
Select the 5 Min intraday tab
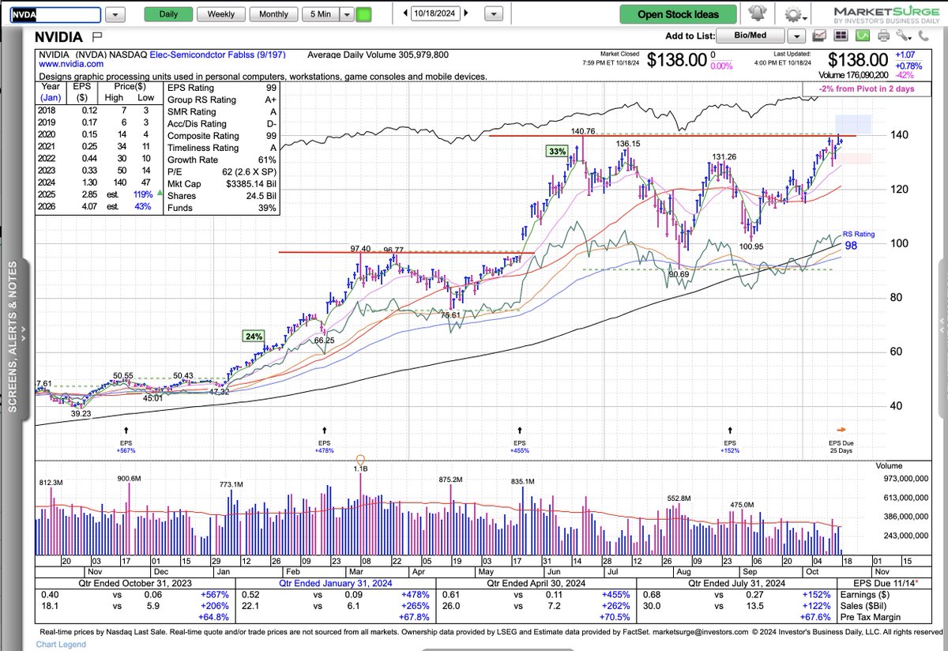(x=319, y=14)
